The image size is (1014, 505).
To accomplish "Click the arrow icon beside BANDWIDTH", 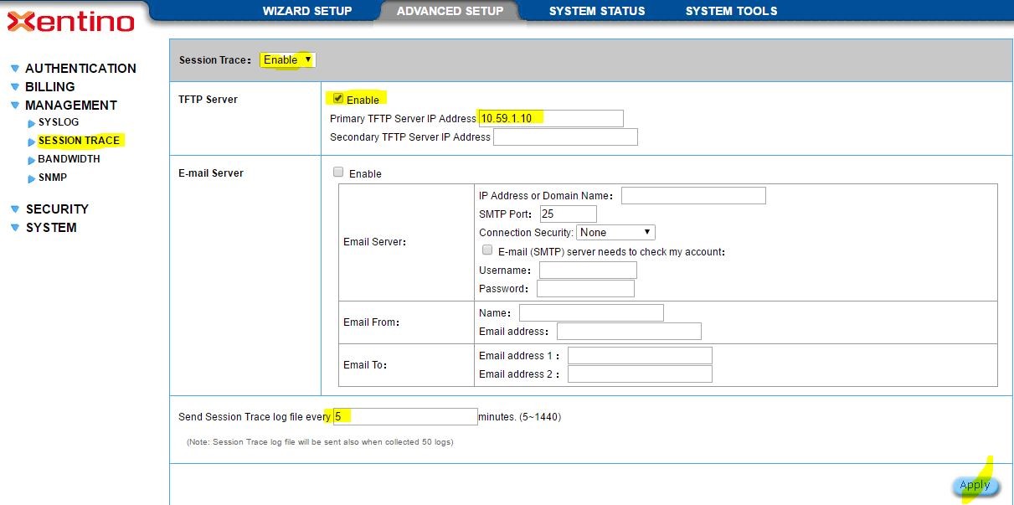I will point(32,160).
